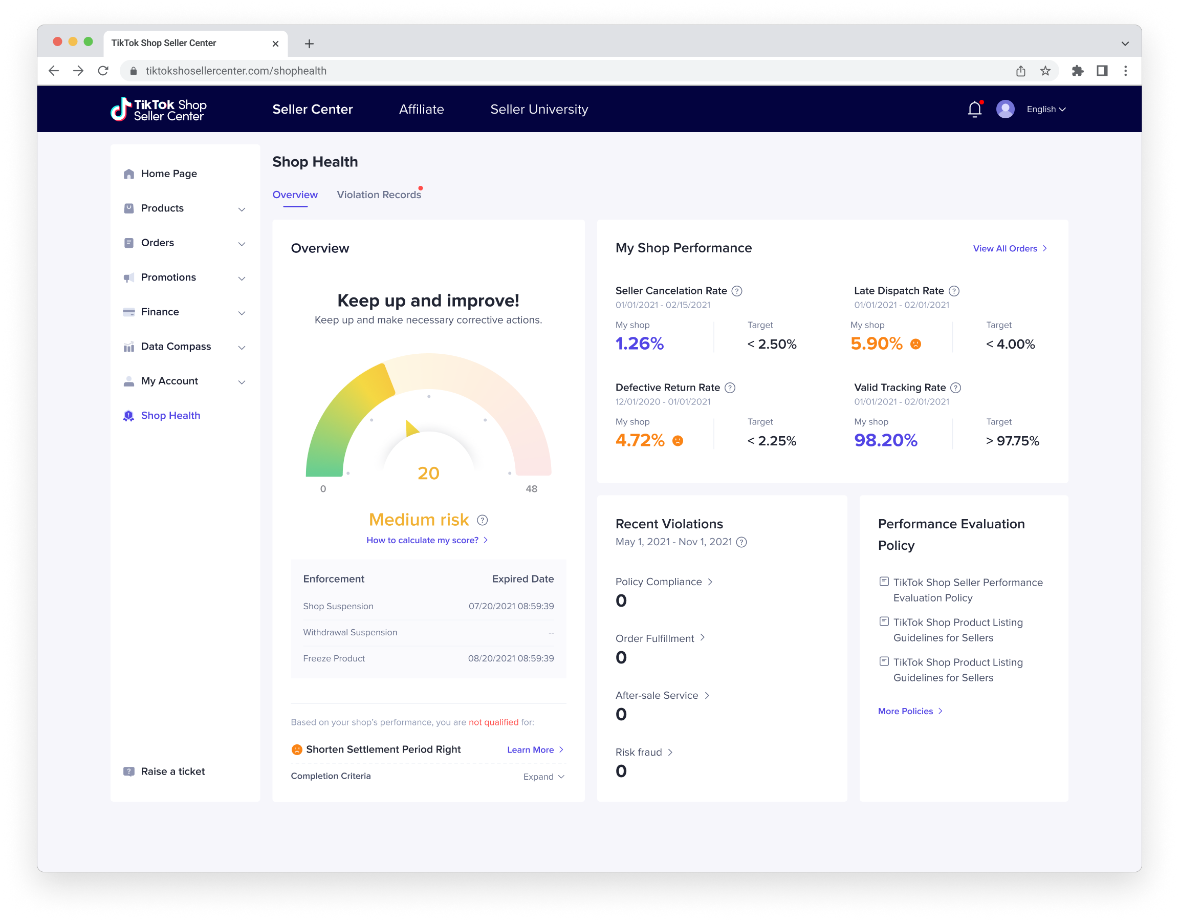Click the Raise a ticket icon

point(128,771)
